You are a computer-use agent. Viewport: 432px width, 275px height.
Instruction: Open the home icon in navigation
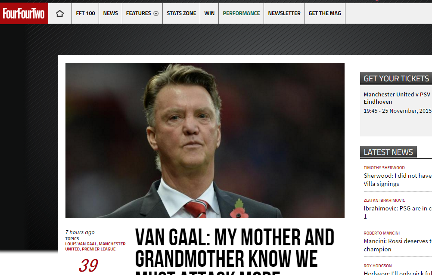pos(60,13)
